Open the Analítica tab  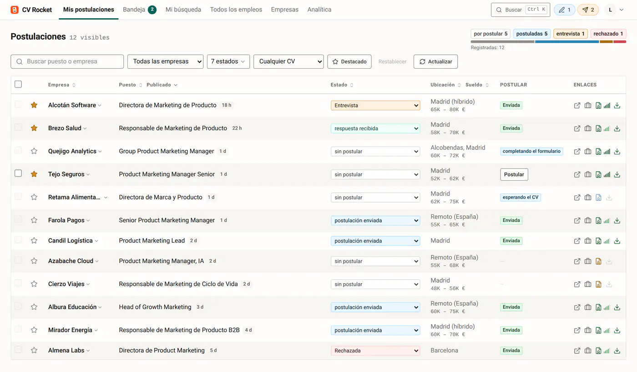[x=319, y=10]
